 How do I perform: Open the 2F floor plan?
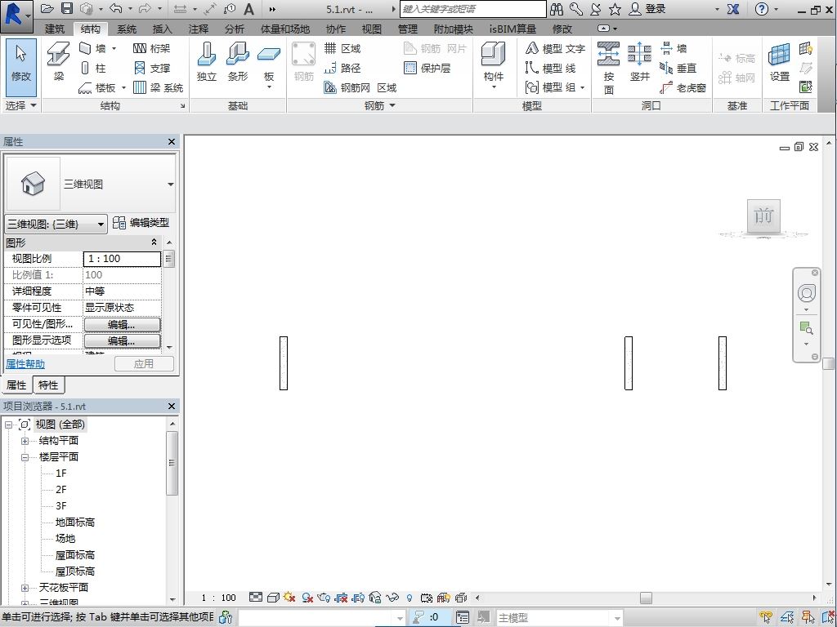(60, 490)
